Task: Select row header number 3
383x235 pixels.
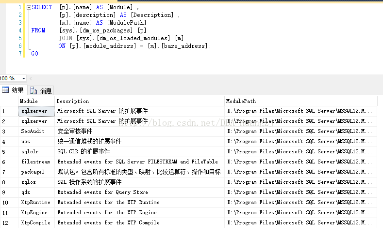Action: [9, 132]
